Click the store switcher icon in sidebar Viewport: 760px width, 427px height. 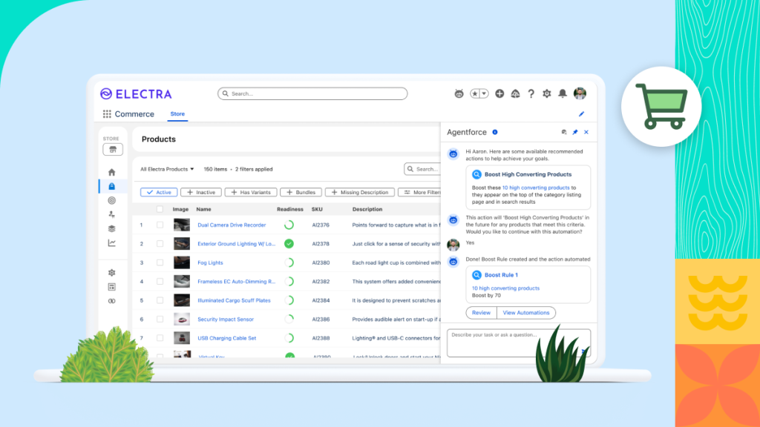113,149
